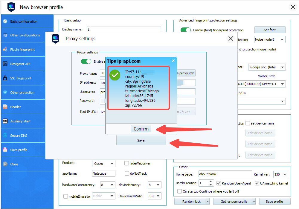Select Other configurations in the sidebar

click(25, 35)
